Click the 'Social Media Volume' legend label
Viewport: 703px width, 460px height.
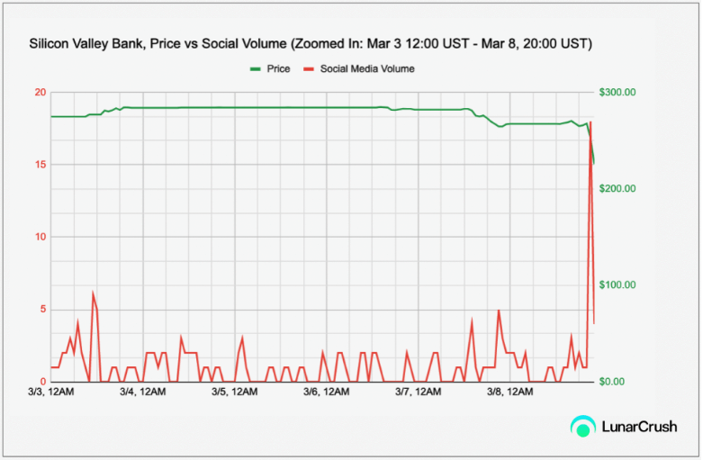click(367, 69)
